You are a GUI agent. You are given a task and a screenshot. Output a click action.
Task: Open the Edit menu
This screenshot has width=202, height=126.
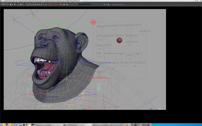click(4, 3)
